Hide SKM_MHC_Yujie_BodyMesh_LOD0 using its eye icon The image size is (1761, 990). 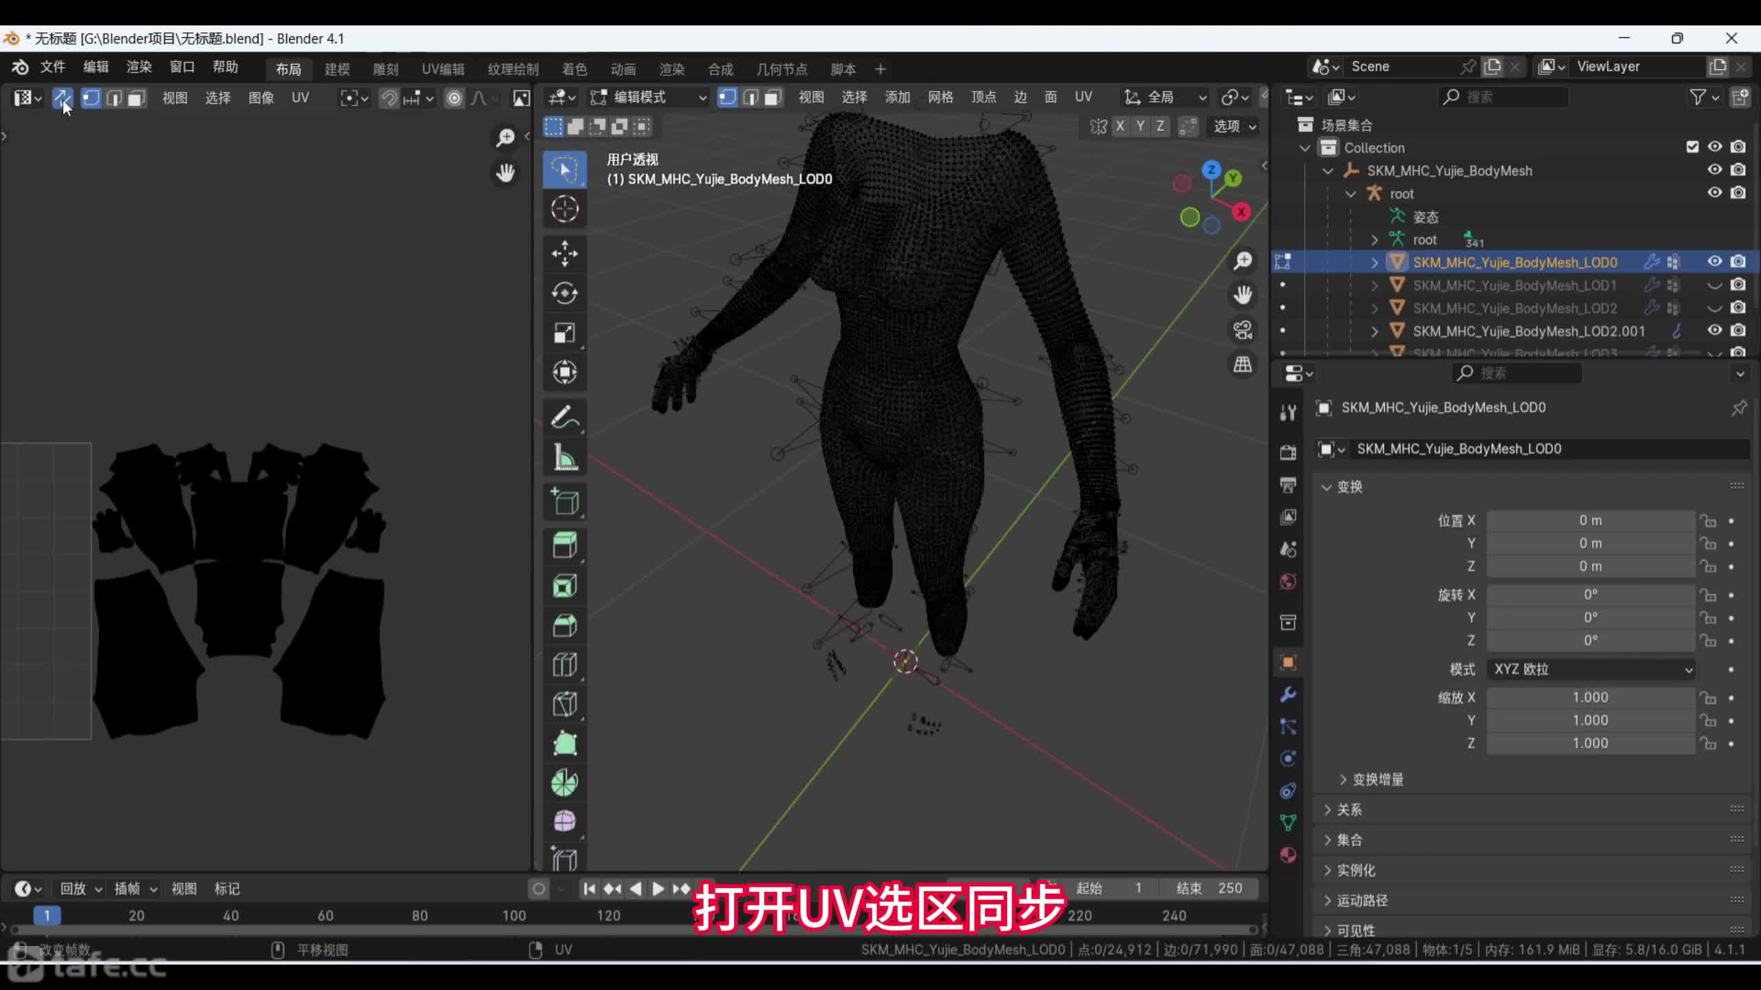pyautogui.click(x=1714, y=262)
